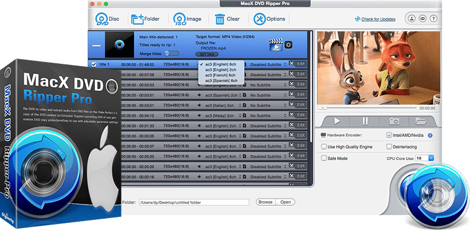Choose ac3 [French] 6ch audio track
This screenshot has height=230, width=470.
point(221,75)
